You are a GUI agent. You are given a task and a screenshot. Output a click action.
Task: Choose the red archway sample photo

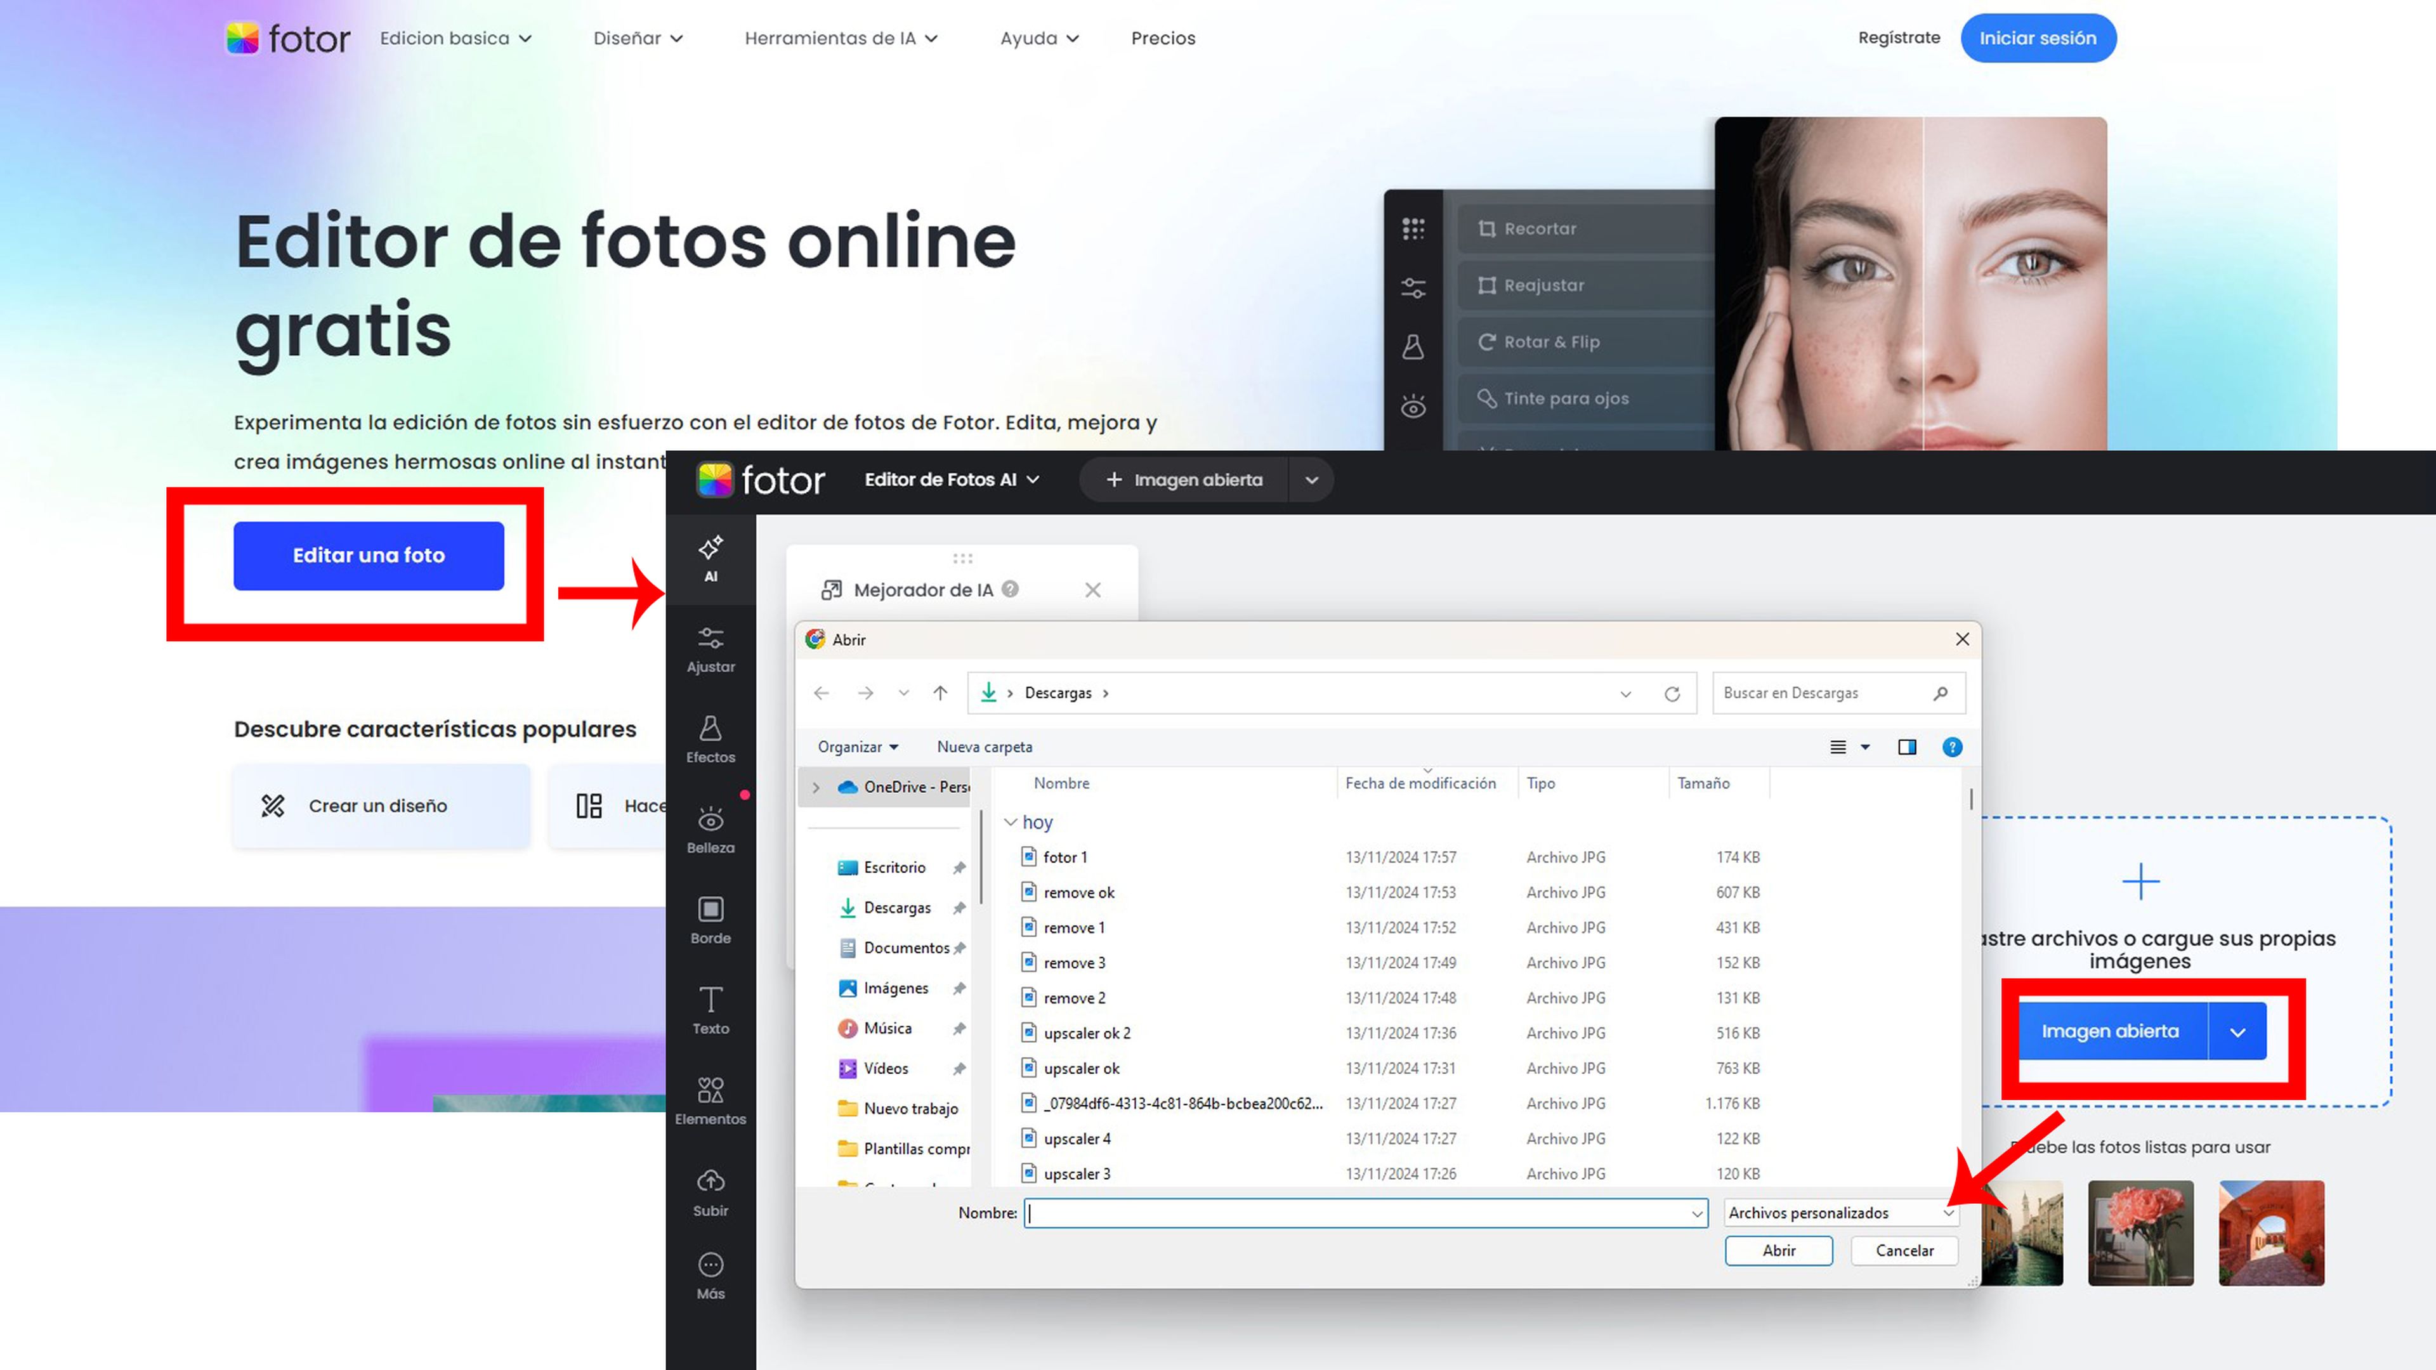[x=2270, y=1233]
